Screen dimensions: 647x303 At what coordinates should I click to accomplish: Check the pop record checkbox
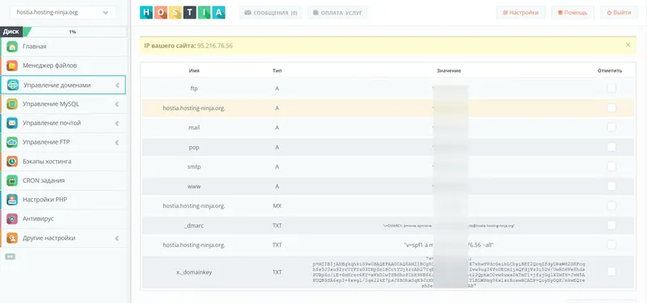click(611, 147)
